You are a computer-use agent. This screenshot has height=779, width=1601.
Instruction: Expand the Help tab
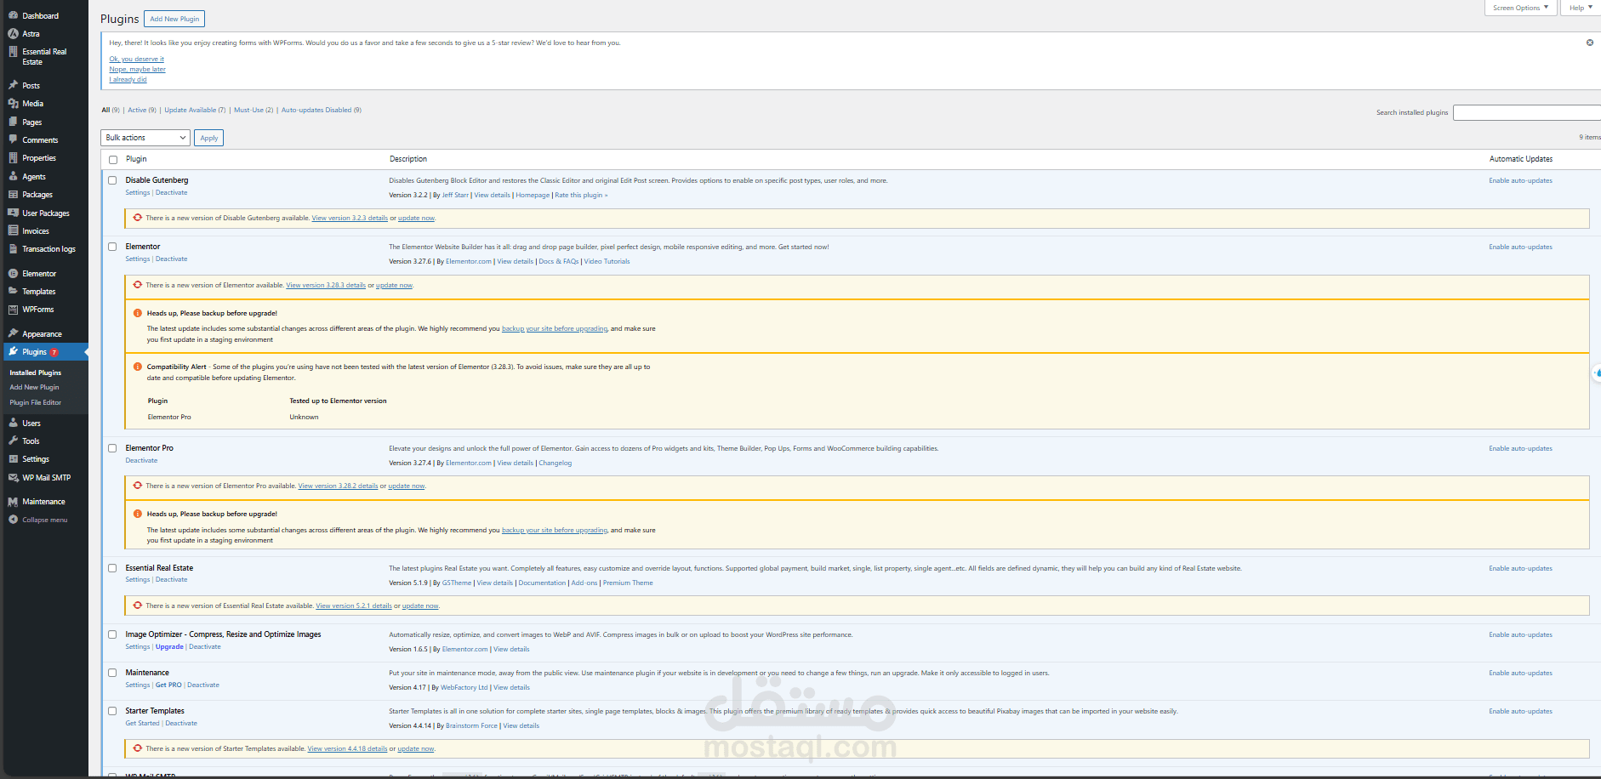click(x=1581, y=8)
